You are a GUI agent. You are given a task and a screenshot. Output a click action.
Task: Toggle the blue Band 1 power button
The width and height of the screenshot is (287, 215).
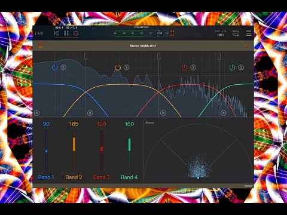click(x=55, y=67)
